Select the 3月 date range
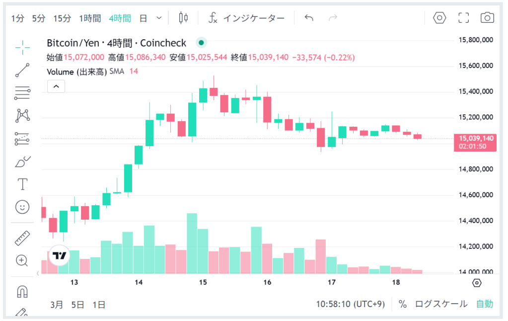 coord(57,305)
